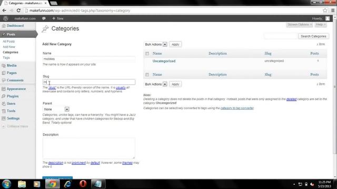Go to Tags submenu
Viewport: 337px width, 189px height.
6,58
